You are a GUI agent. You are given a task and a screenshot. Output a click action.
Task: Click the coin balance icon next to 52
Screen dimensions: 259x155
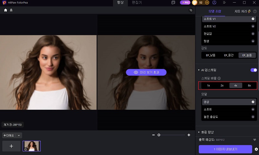(x=195, y=3)
